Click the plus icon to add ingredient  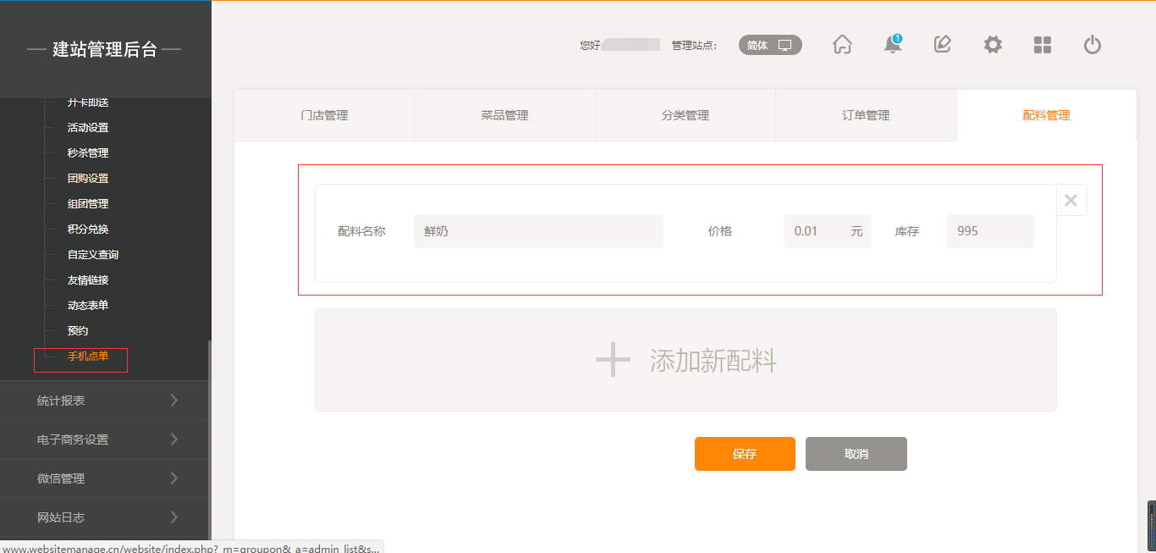pos(613,360)
